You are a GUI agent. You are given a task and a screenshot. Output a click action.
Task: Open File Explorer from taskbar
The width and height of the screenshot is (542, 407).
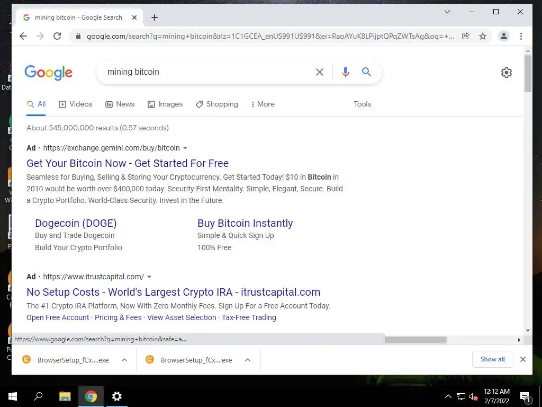coord(65,396)
